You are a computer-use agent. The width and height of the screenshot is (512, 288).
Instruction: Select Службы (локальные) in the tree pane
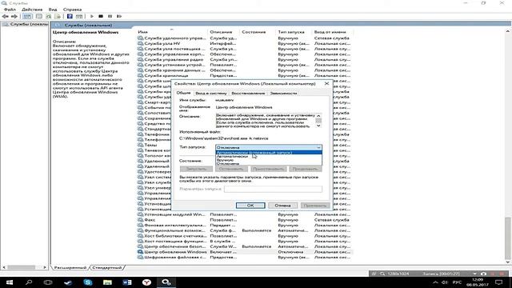pyautogui.click(x=26, y=24)
